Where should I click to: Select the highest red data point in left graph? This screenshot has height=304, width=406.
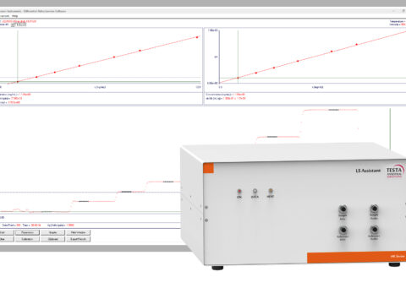[197, 37]
